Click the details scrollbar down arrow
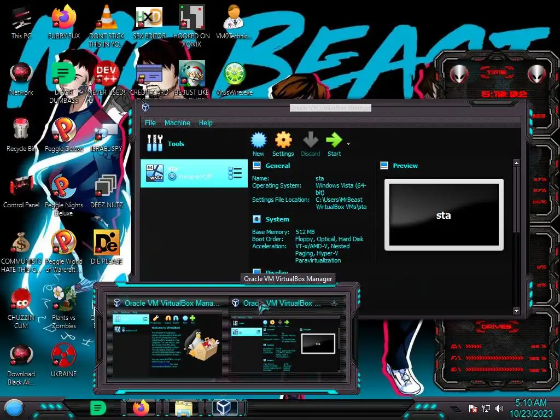This screenshot has width=560, height=420. (x=516, y=311)
